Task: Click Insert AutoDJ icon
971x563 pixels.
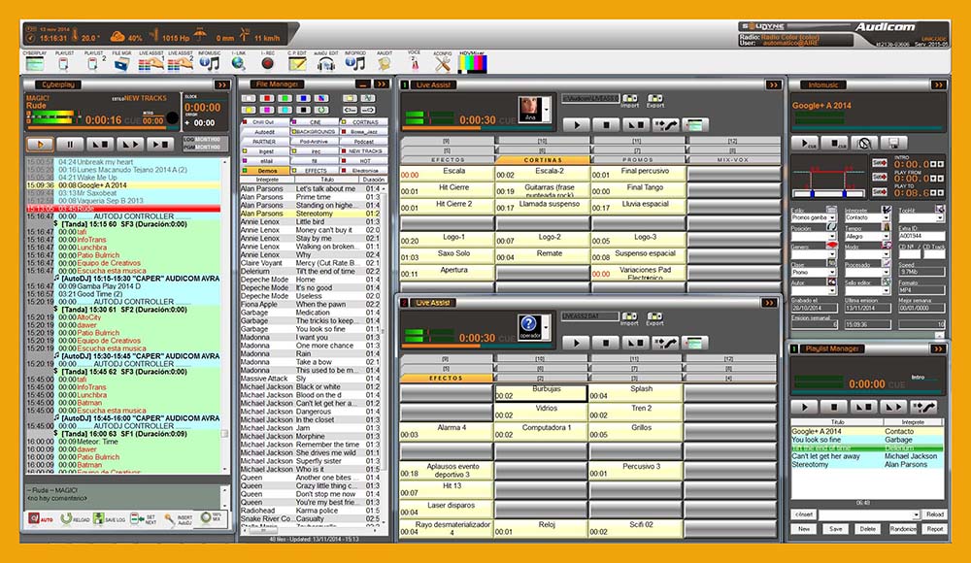Action: [x=179, y=519]
